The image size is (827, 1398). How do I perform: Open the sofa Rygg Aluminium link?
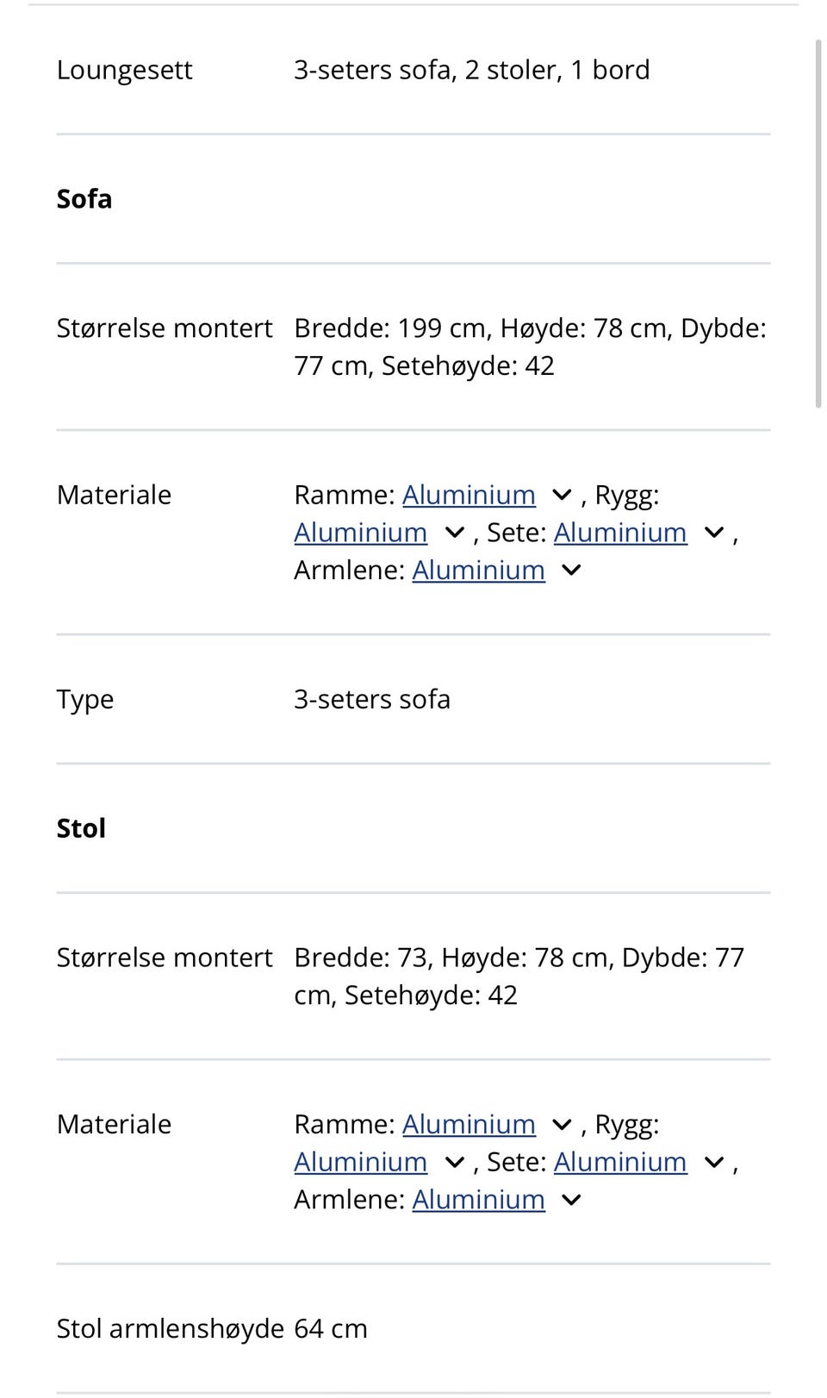coord(360,533)
